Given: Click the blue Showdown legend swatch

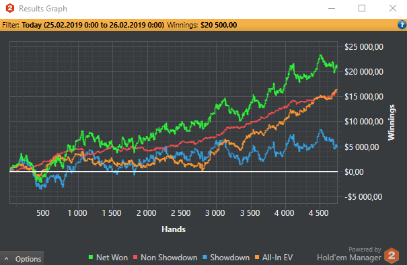Looking at the screenshot, I should (x=205, y=257).
